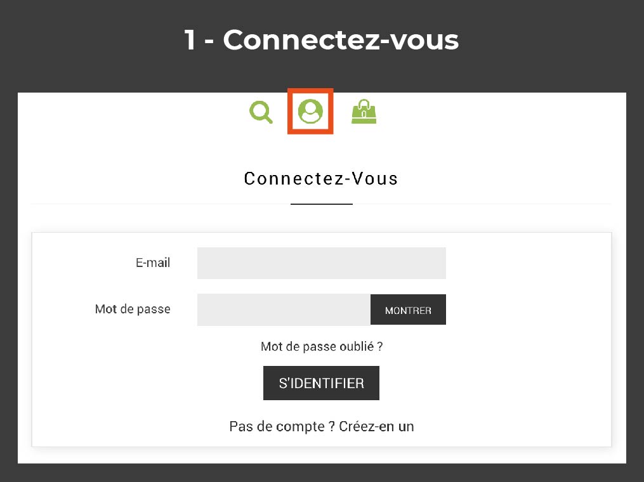This screenshot has width=644, height=482.
Task: Submit the form with S'IDENTIFIER button
Action: [x=321, y=383]
